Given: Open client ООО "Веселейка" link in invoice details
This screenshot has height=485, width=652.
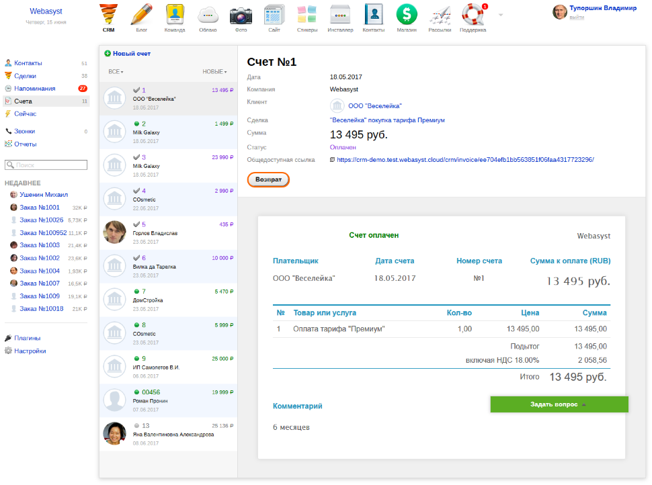Looking at the screenshot, I should (x=375, y=106).
